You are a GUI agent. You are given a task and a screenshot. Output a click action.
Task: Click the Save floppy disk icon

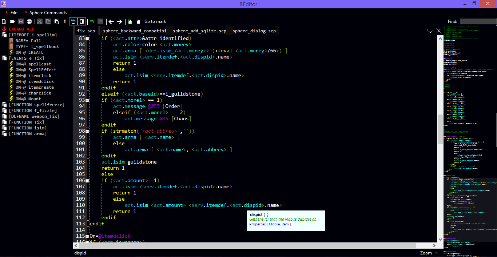21,21
